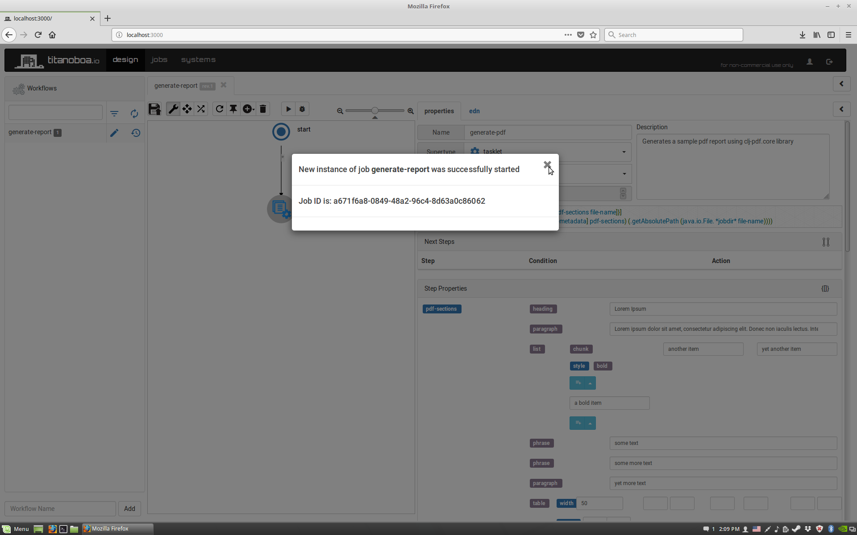Click the canvas zoom slider handle
857x535 pixels.
coord(375,111)
